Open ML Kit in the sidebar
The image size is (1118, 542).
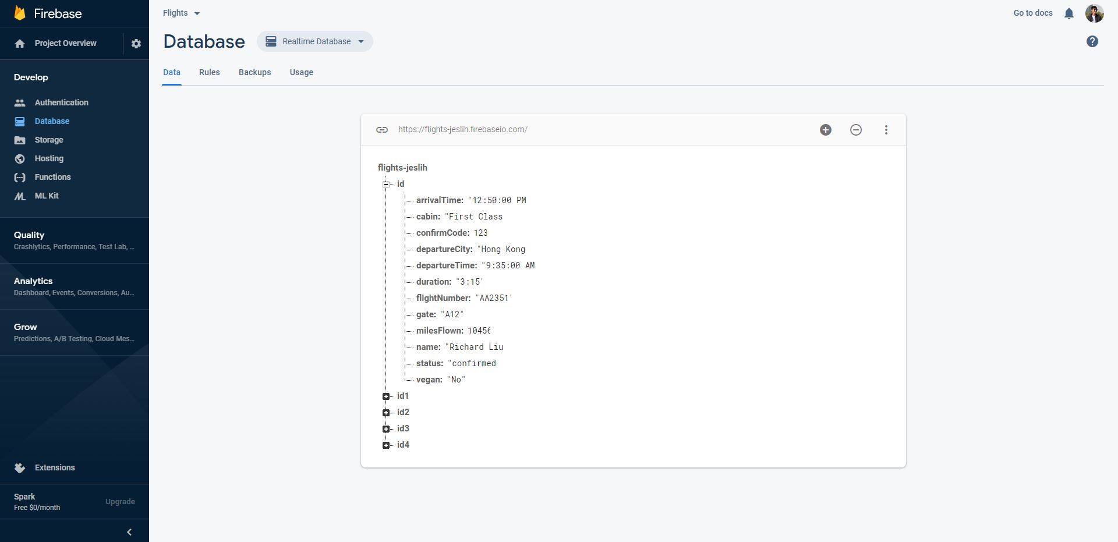(x=47, y=196)
